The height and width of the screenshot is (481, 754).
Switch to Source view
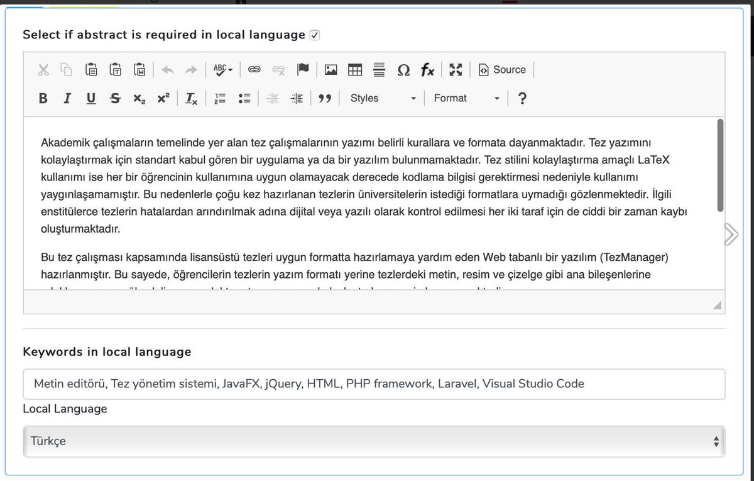pyautogui.click(x=502, y=70)
